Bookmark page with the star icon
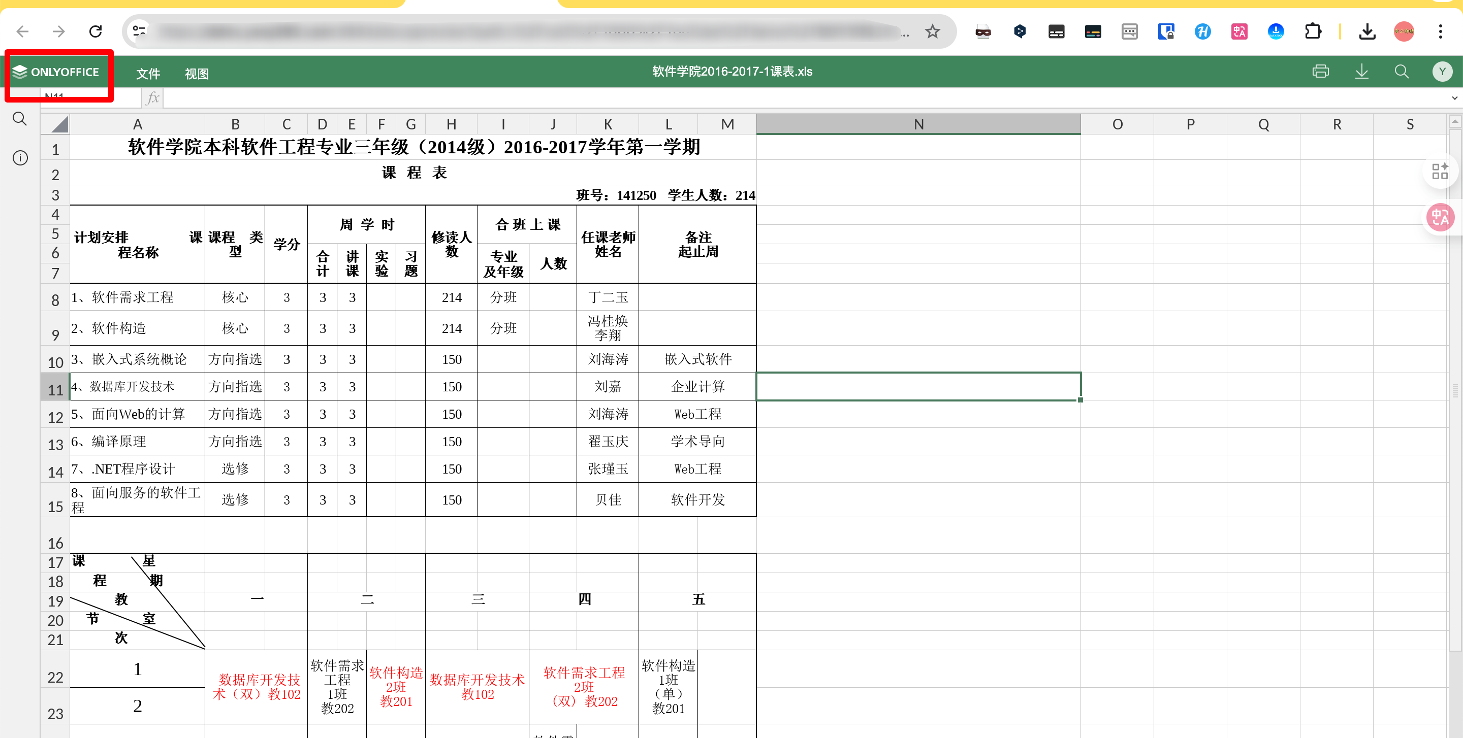 pos(932,31)
